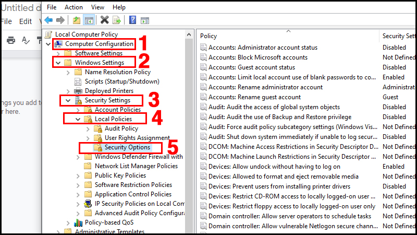Select Devices: Restrict CD-ROM access policy

tap(292, 196)
